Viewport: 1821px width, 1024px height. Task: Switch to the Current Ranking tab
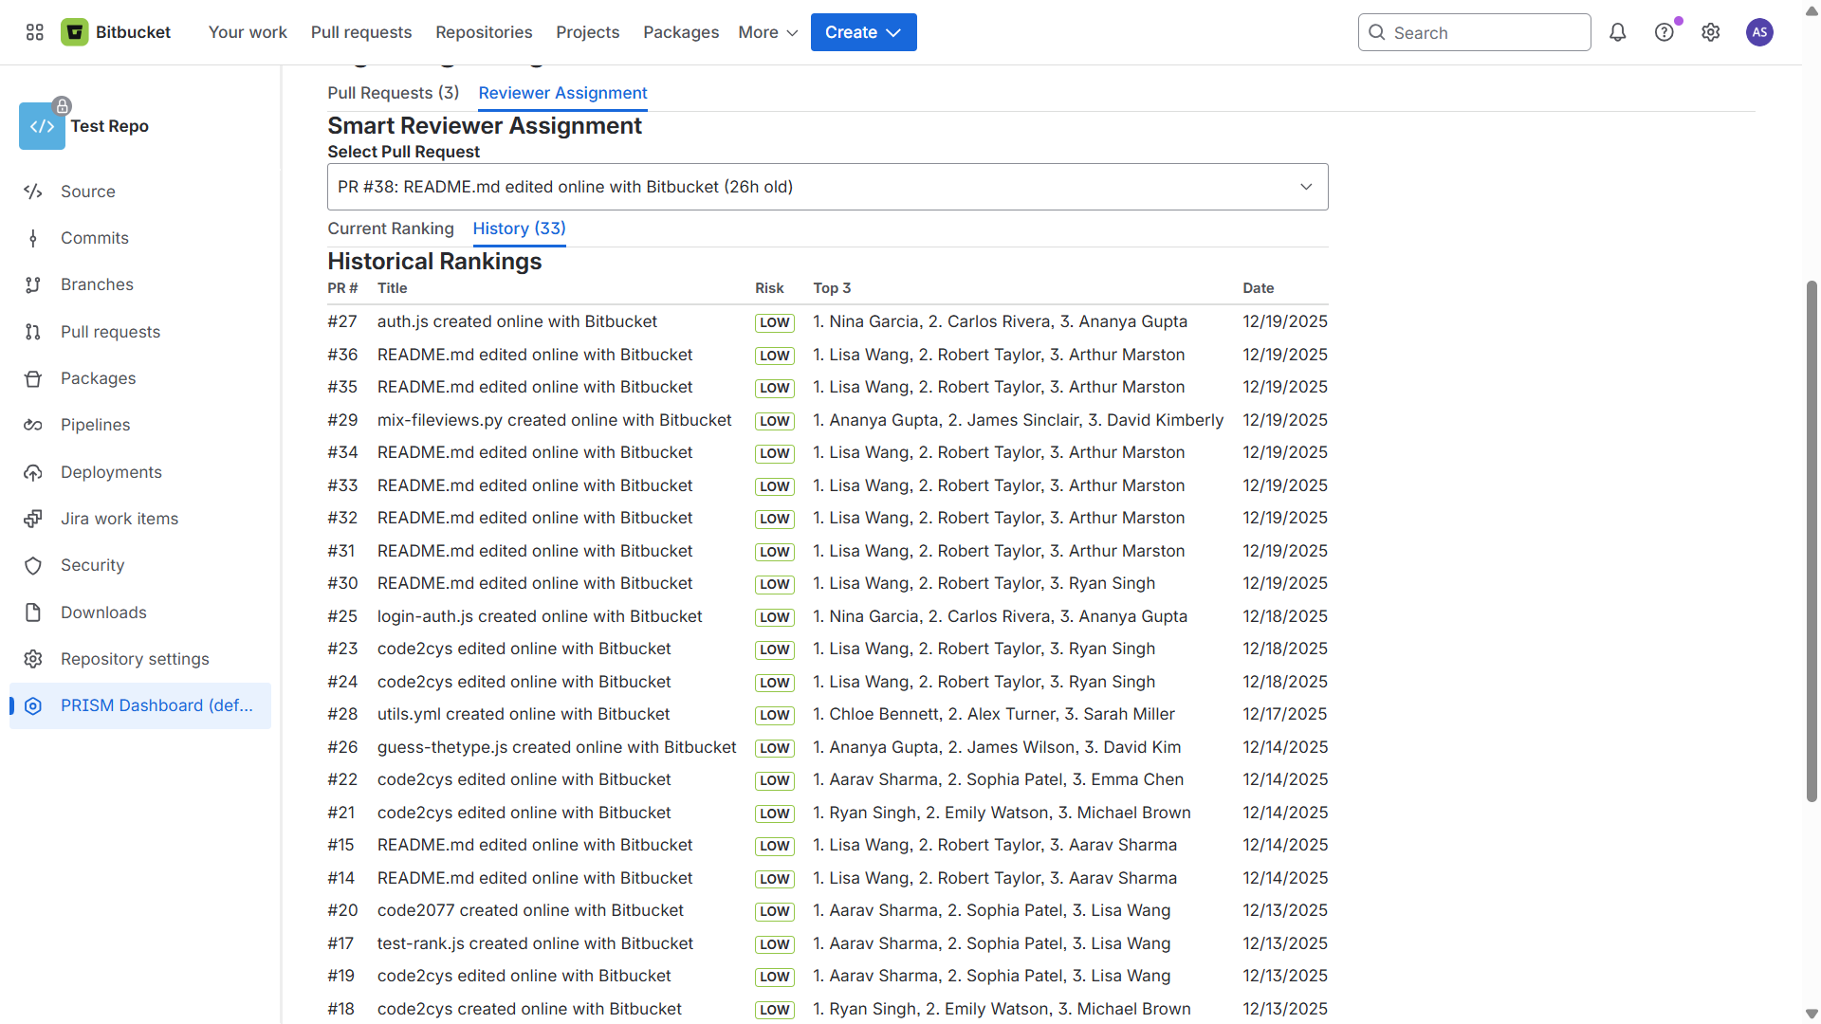click(391, 229)
